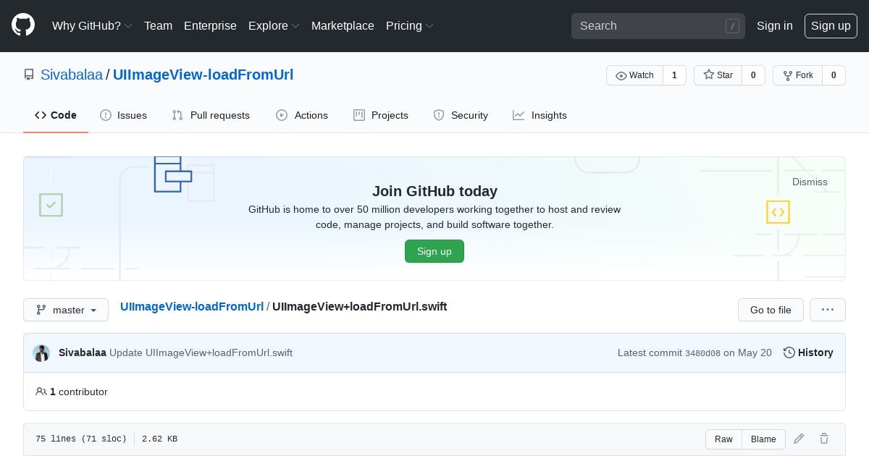Viewport: 869px width, 456px height.
Task: Click the 75 lines (71 sloc) text
Action: point(81,439)
